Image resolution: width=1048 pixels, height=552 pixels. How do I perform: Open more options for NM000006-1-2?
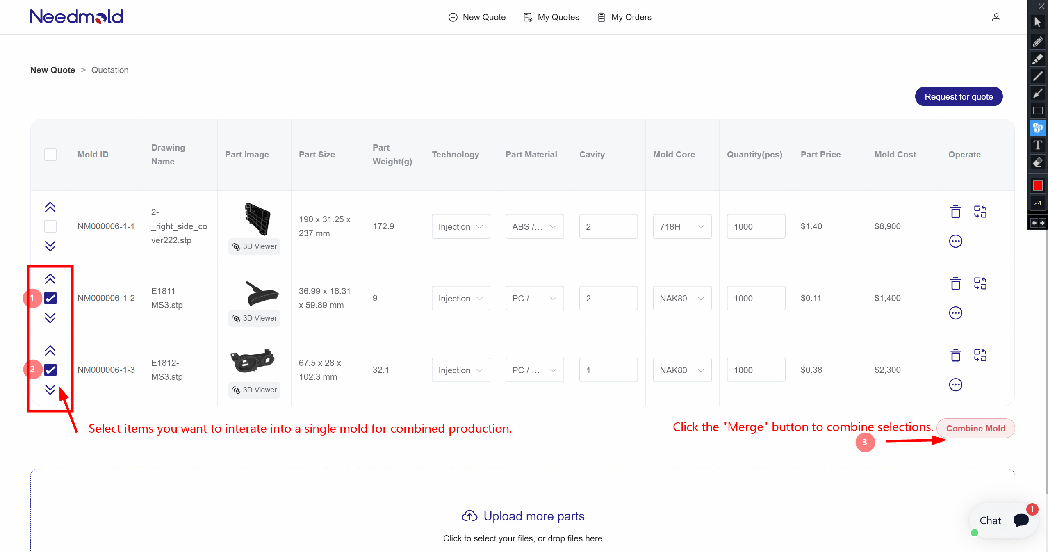956,313
